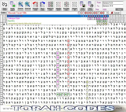Image resolution: width=126 pixels, height=112 pixels.
Task: Click the Cancel button
Action: click(x=115, y=13)
